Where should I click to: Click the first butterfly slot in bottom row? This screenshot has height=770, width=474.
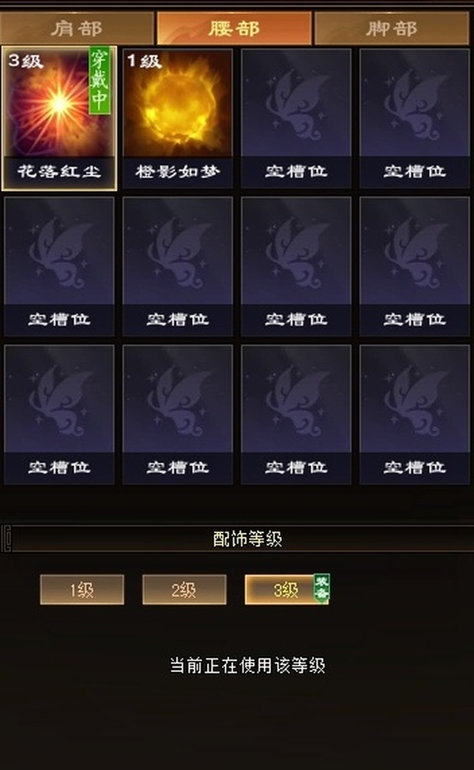point(59,415)
